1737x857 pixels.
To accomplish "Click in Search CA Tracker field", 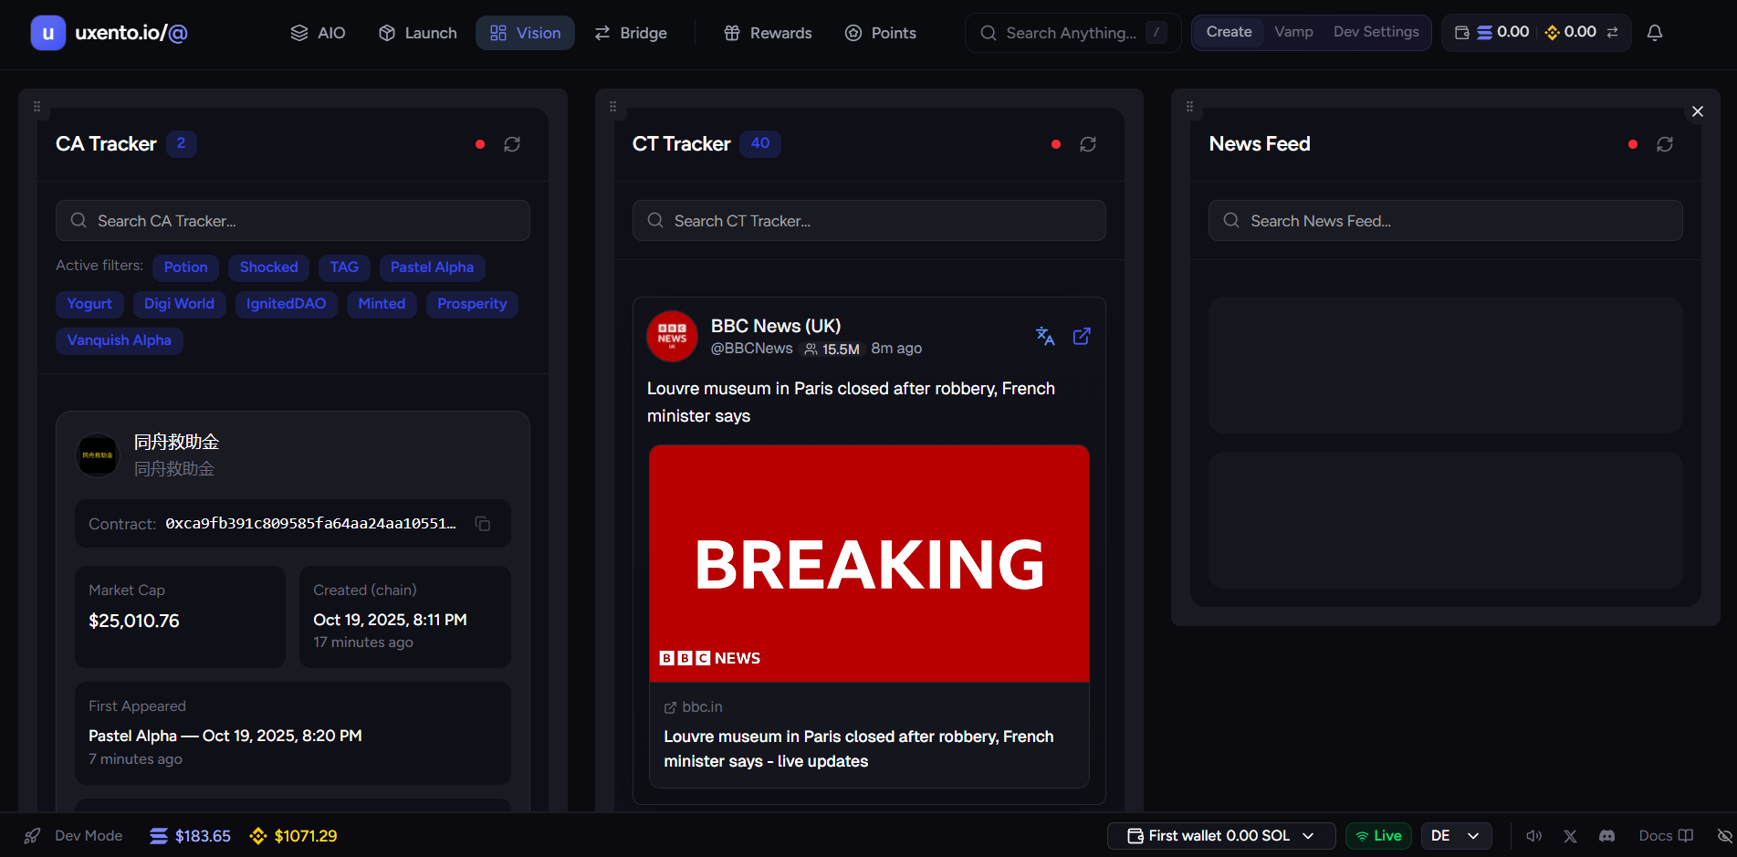I will 293,221.
